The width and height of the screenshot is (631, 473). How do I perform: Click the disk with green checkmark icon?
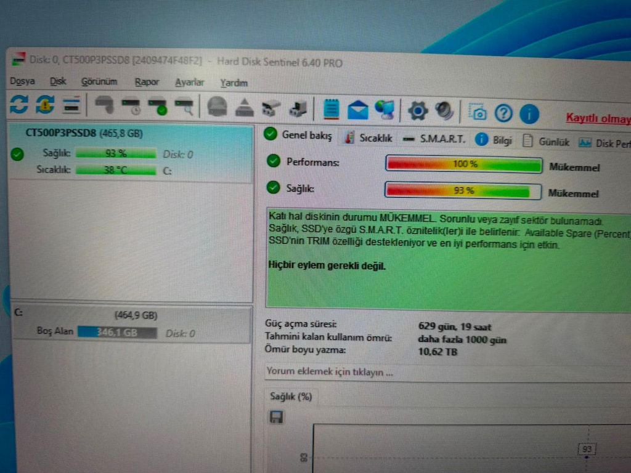coord(158,107)
